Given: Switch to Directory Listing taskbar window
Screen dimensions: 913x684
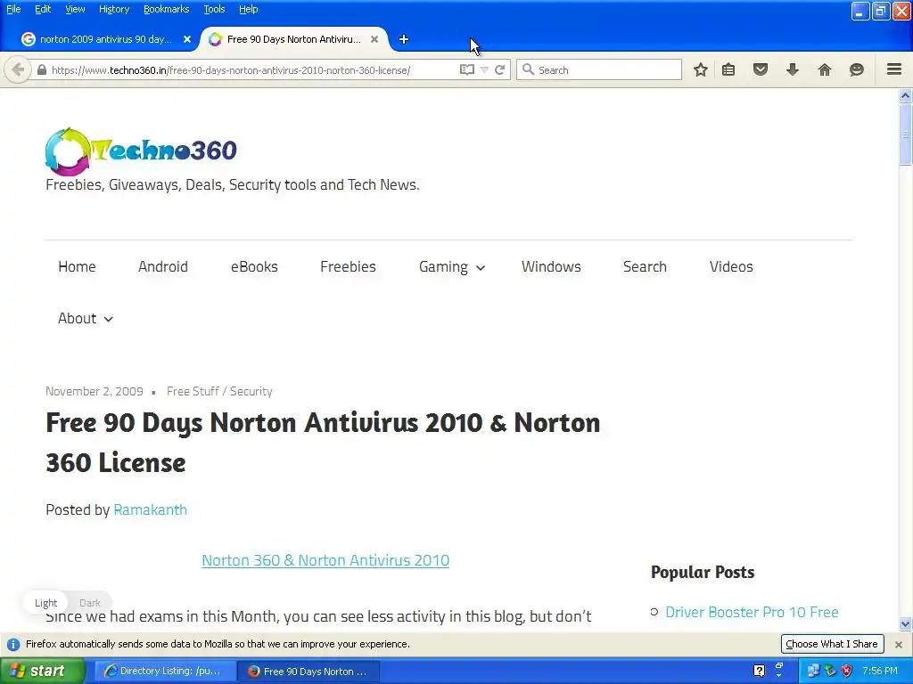Looking at the screenshot, I should click(164, 672).
